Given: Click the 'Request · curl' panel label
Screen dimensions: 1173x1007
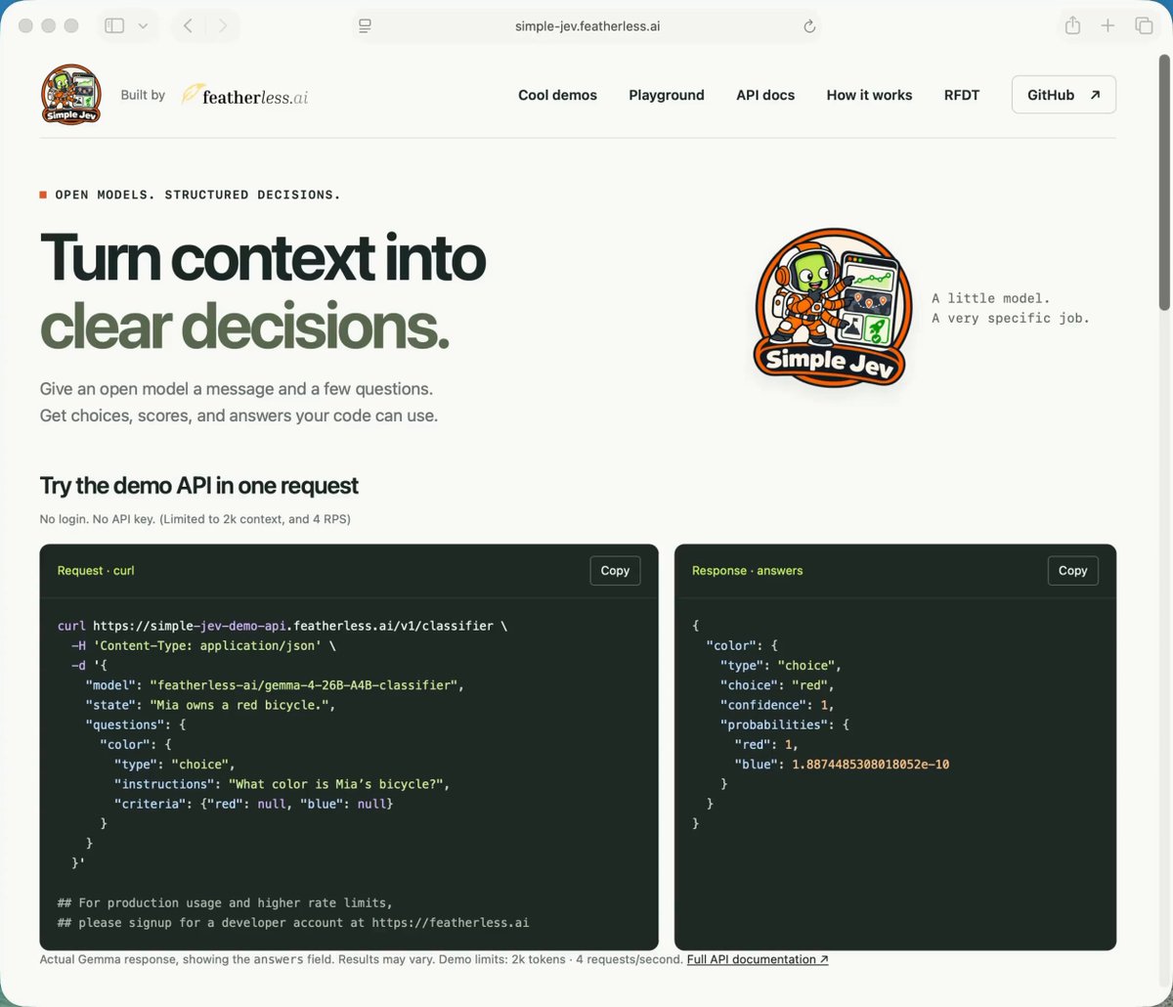Looking at the screenshot, I should pos(96,571).
